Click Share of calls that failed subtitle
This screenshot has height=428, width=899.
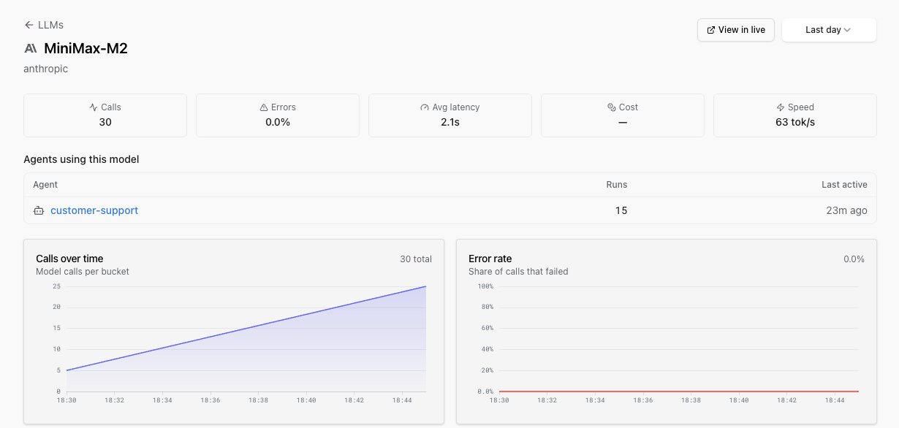518,272
